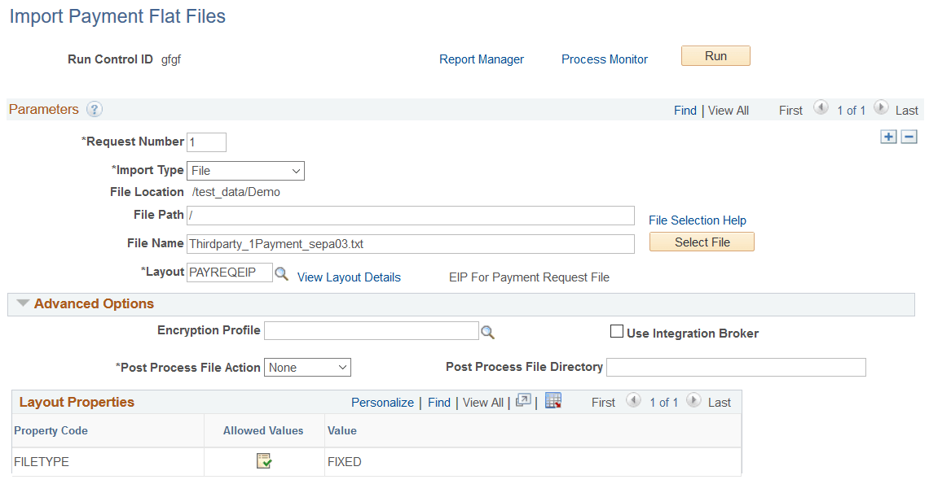
Task: Add a new request row with plus icon
Action: coord(888,137)
